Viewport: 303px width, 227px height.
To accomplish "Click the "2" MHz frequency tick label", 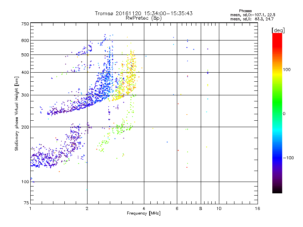I will (x=87, y=208).
